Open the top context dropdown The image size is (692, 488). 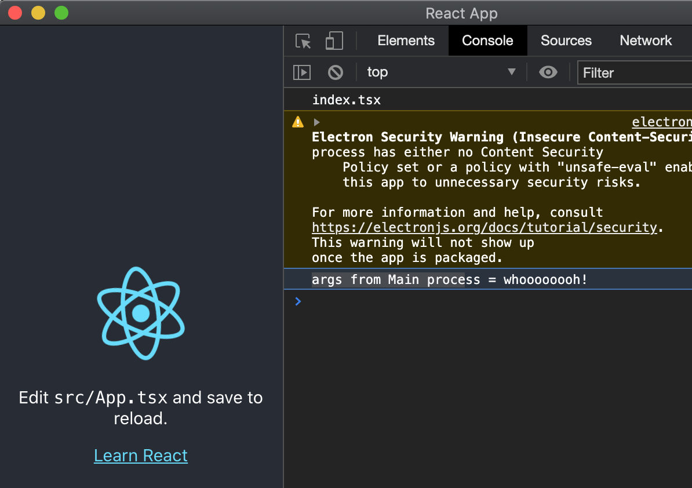click(441, 72)
